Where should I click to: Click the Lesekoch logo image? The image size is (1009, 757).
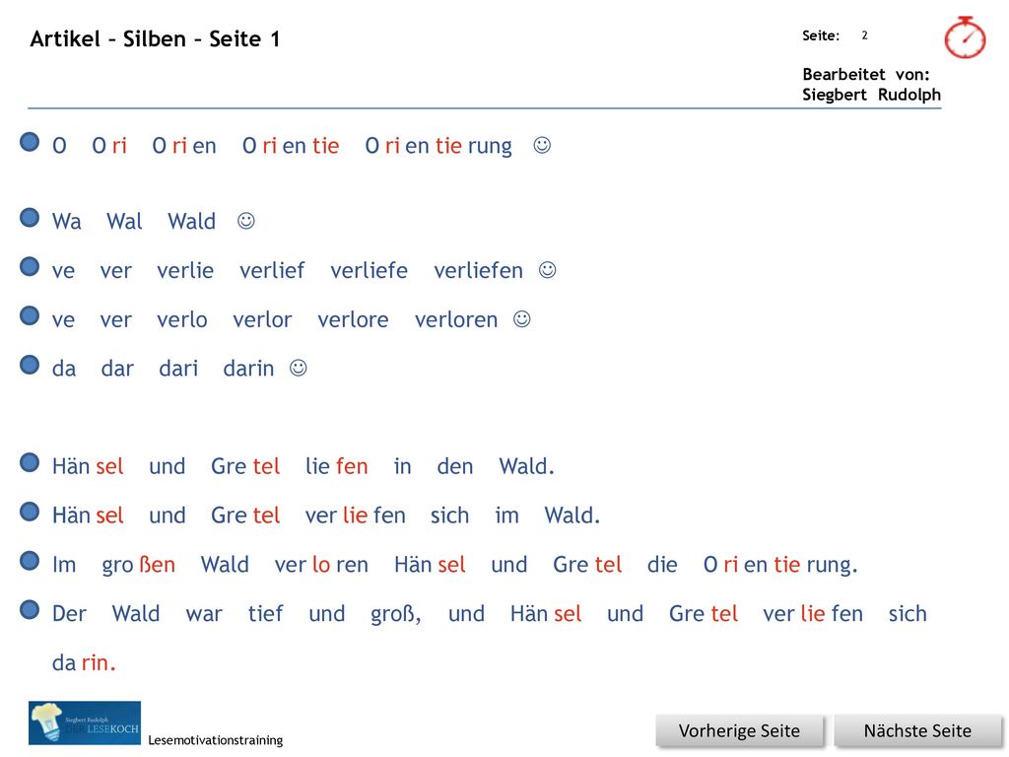pos(85,723)
